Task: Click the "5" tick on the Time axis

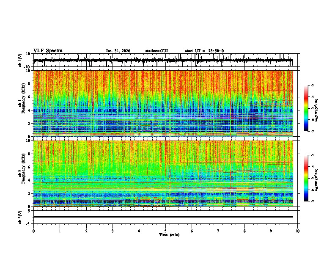Action: (165, 231)
